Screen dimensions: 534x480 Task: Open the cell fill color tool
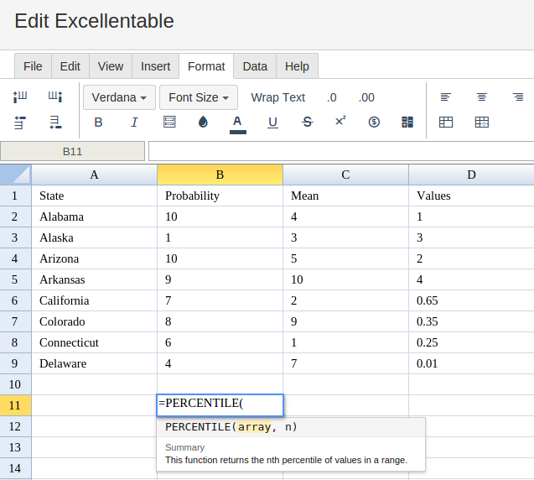(x=203, y=123)
